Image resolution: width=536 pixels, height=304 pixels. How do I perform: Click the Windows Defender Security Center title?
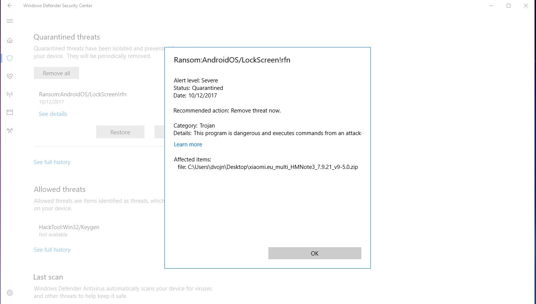point(58,6)
